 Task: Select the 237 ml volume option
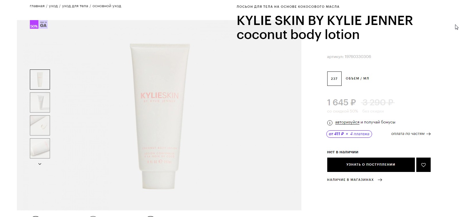pos(334,78)
